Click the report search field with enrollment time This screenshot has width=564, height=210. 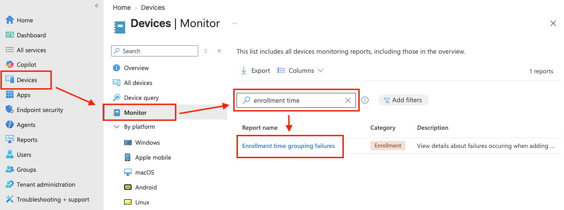point(296,100)
